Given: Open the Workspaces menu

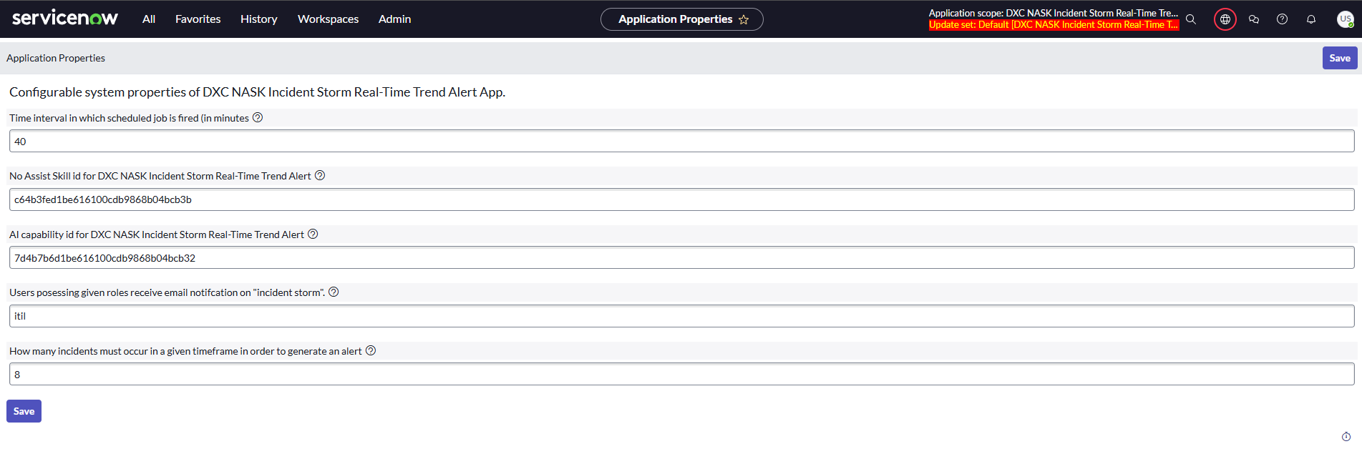Looking at the screenshot, I should [328, 19].
